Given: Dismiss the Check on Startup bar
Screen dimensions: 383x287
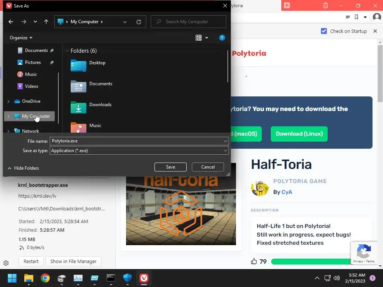Looking at the screenshot, I should coord(375,31).
